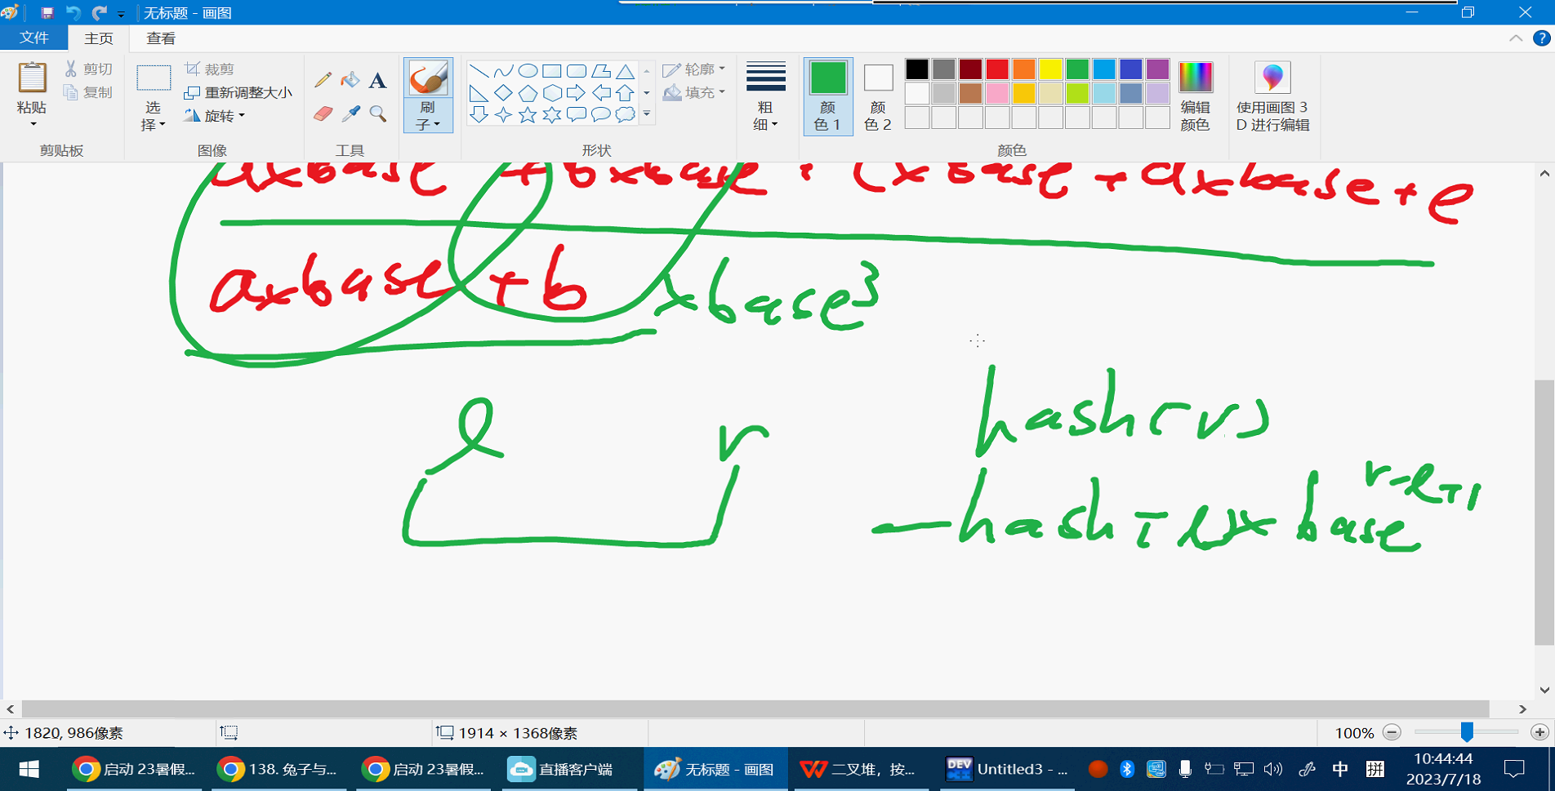This screenshot has height=791, width=1555.
Task: Select the Hexagon shape
Action: coord(552,93)
